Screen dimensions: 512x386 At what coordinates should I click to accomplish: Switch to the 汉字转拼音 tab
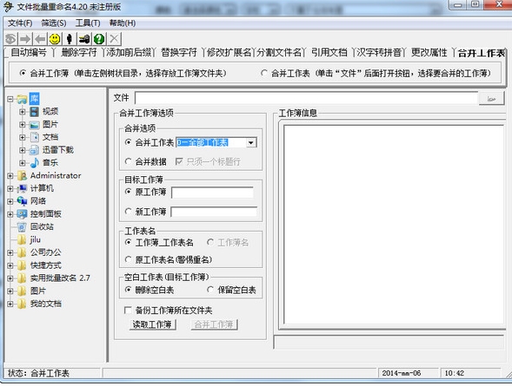pyautogui.click(x=379, y=52)
